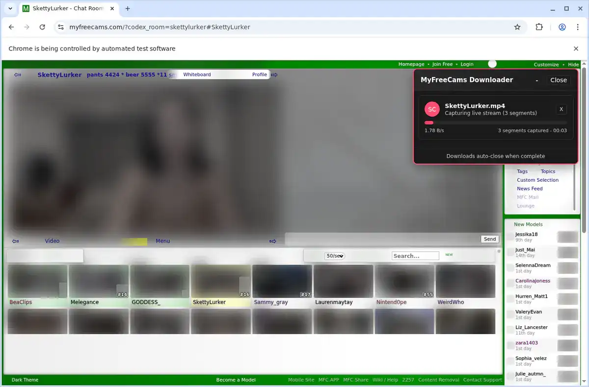Focus the model Search box
Image resolution: width=589 pixels, height=387 pixels.
(415, 256)
